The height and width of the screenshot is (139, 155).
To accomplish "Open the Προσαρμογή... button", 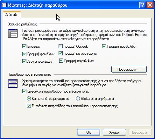I will point(129,69).
